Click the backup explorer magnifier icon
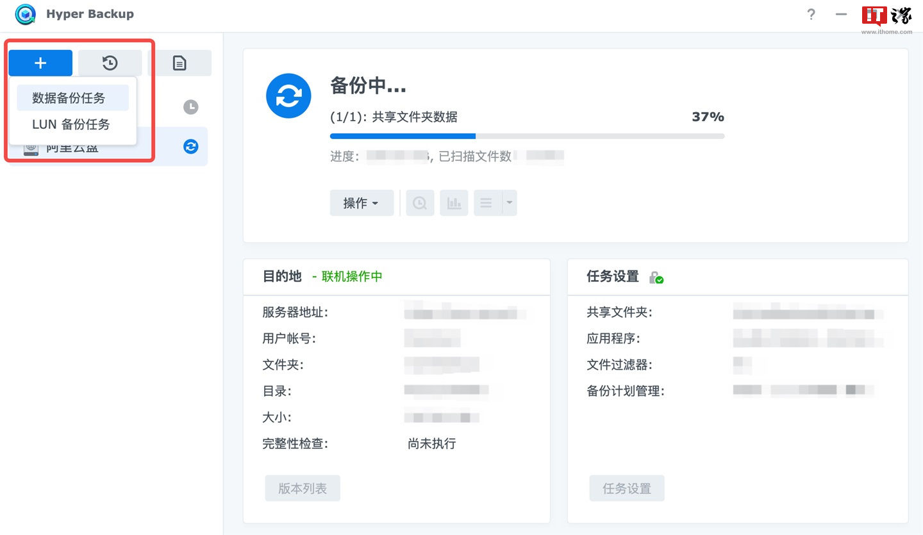This screenshot has width=923, height=535. (x=420, y=203)
